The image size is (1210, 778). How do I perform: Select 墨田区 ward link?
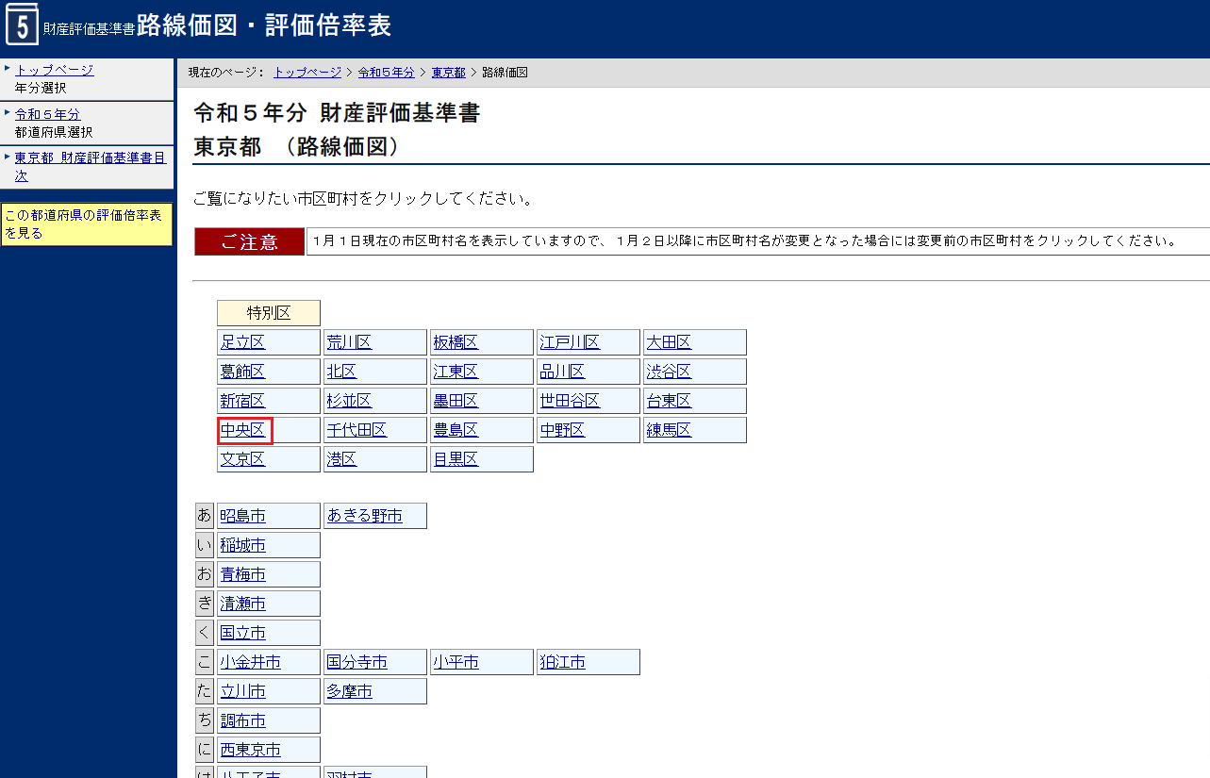(x=456, y=401)
